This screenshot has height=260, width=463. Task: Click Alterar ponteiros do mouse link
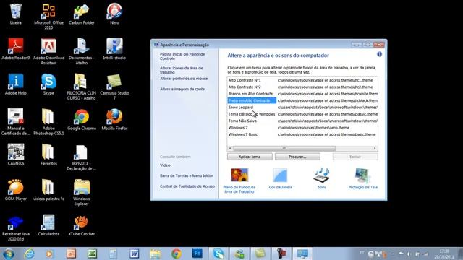pyautogui.click(x=184, y=79)
